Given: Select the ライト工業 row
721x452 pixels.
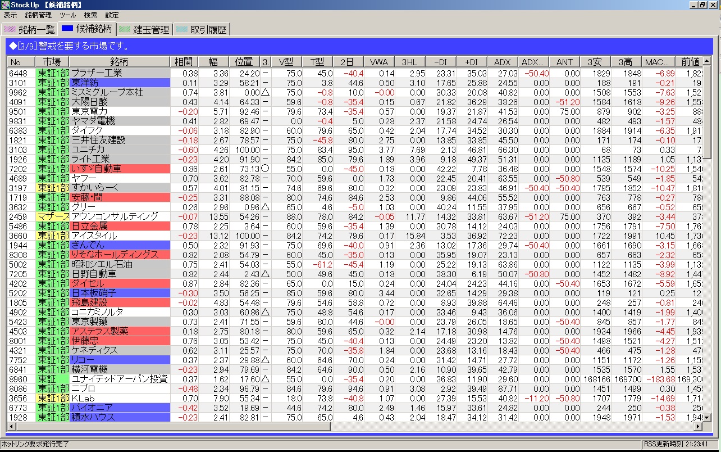Looking at the screenshot, I should [355, 159].
